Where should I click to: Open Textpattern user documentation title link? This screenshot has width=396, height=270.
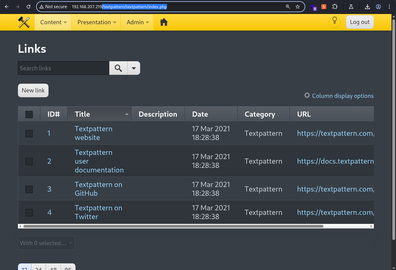pyautogui.click(x=99, y=161)
